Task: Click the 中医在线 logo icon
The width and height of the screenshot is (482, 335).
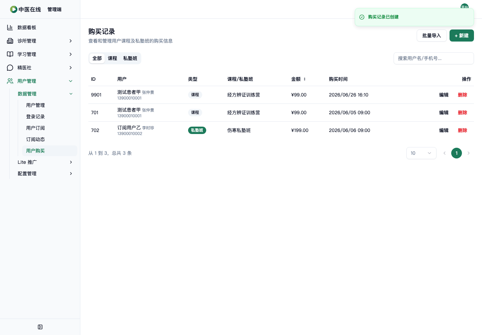Action: 14,9
